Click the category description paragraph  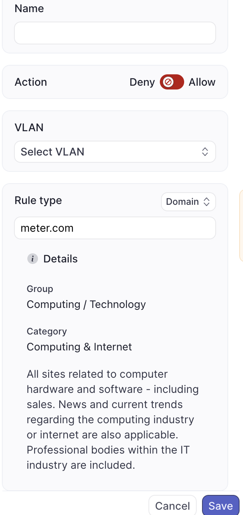pyautogui.click(x=112, y=419)
